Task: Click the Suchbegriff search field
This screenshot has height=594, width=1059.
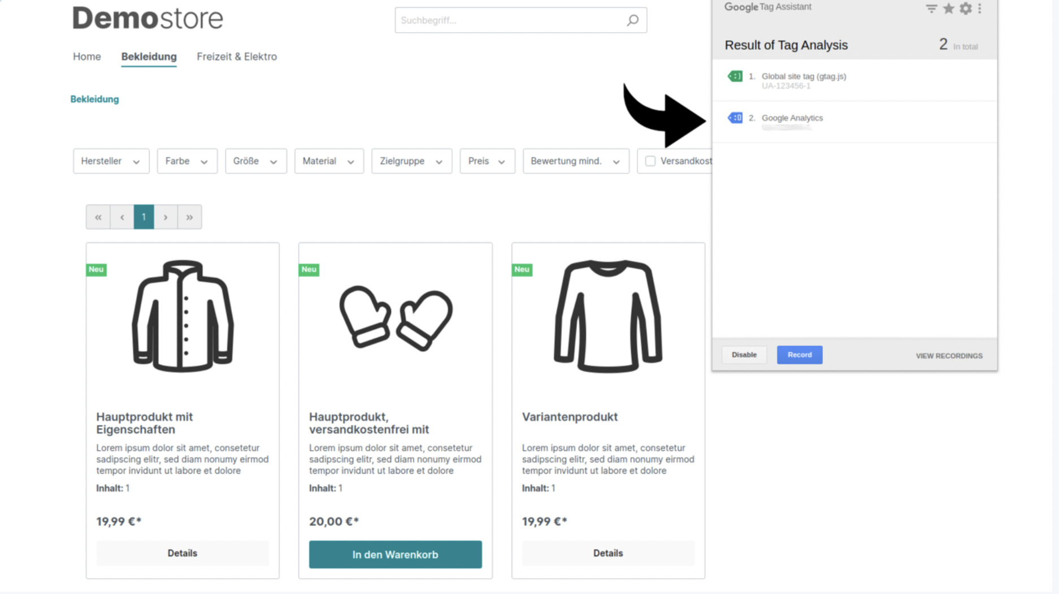Action: click(509, 20)
